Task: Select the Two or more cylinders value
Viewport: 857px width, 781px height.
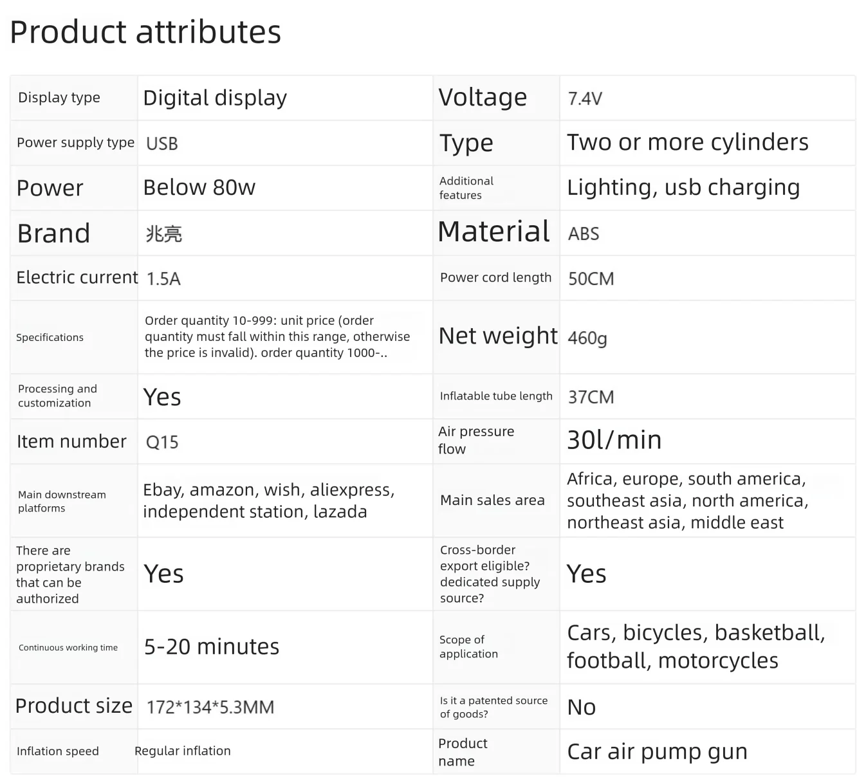Action: [x=687, y=142]
